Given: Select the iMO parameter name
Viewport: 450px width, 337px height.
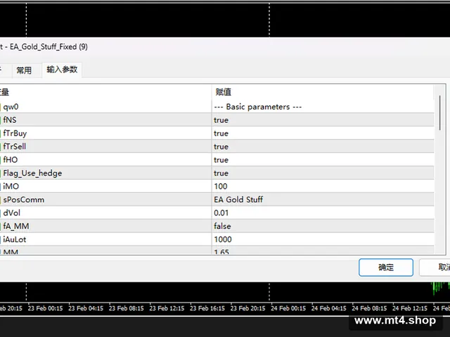Looking at the screenshot, I should [11, 186].
